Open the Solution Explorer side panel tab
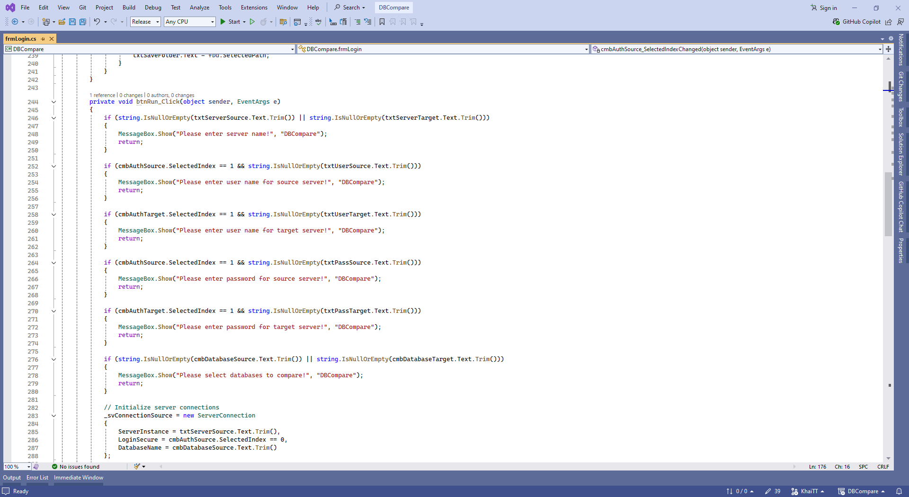 (x=901, y=154)
